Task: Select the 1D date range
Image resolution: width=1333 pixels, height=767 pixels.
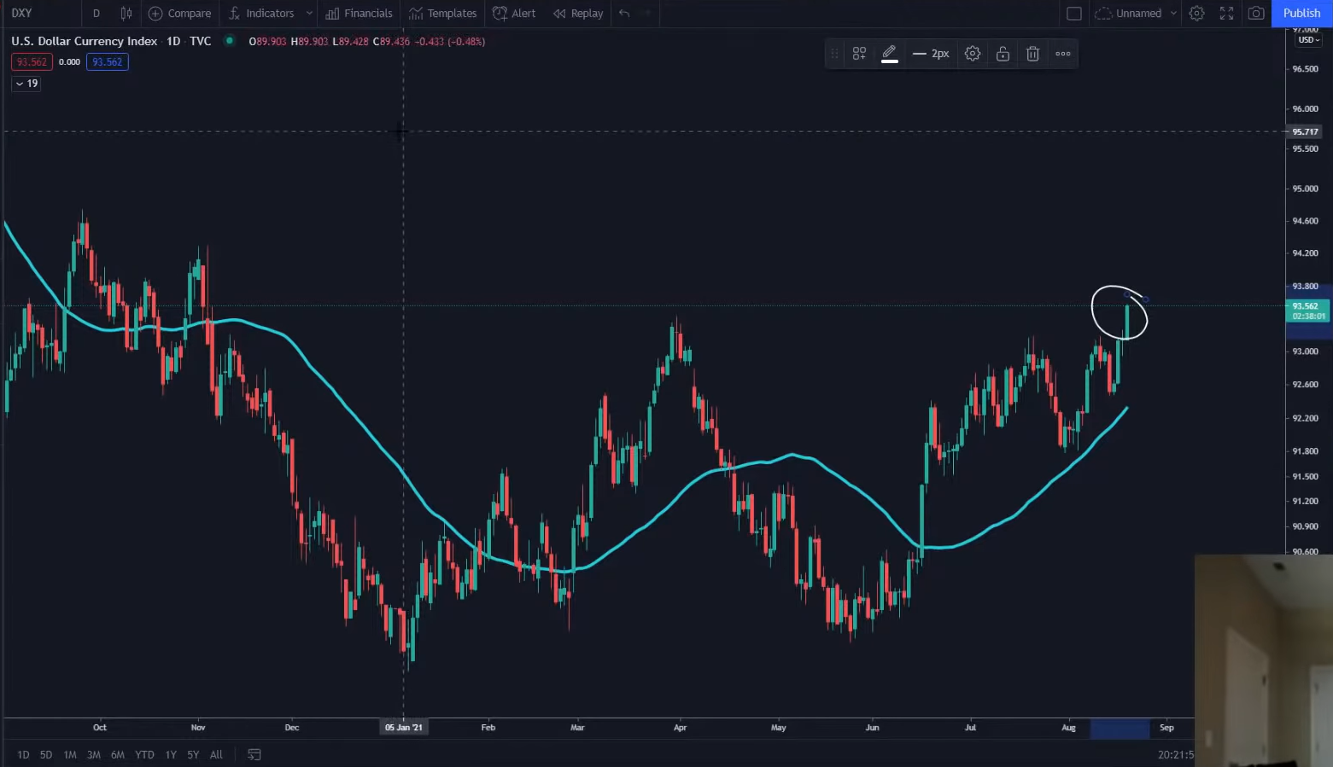Action: point(23,754)
